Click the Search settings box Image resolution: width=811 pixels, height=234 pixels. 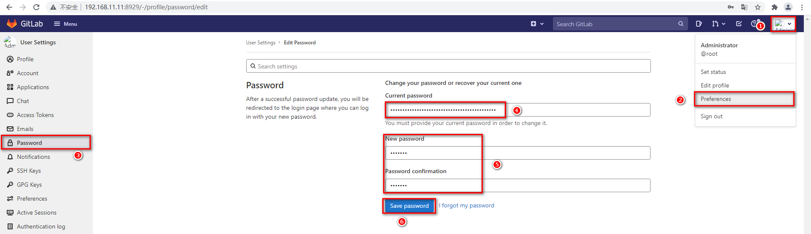pyautogui.click(x=448, y=66)
